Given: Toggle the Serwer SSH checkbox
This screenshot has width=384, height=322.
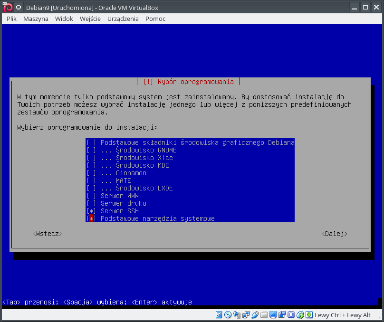Looking at the screenshot, I should pos(91,211).
